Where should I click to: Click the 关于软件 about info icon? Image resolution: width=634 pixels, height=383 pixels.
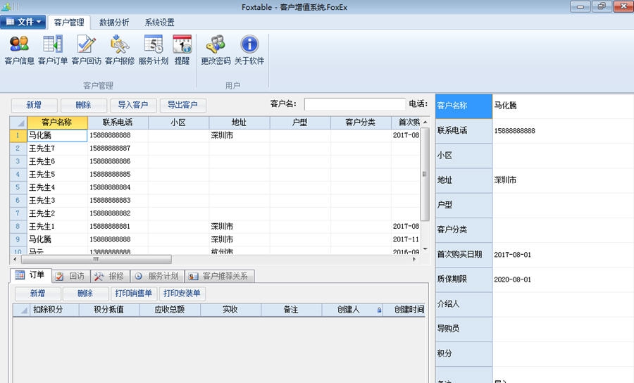pyautogui.click(x=249, y=49)
